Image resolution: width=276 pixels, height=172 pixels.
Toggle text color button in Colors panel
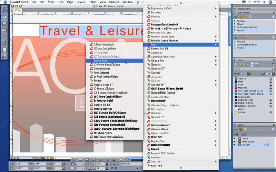tap(252, 64)
